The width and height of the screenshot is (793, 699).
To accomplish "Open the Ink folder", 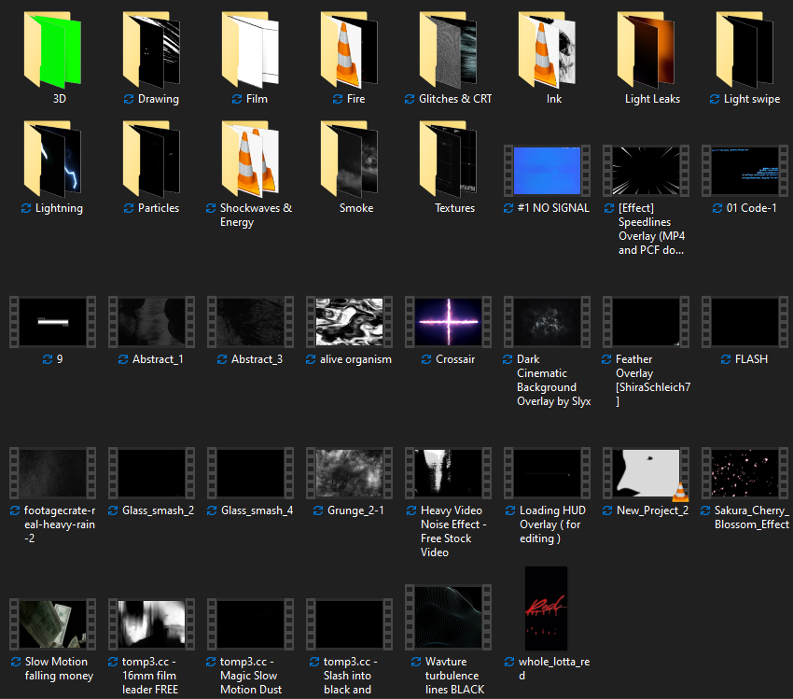I will [x=548, y=49].
